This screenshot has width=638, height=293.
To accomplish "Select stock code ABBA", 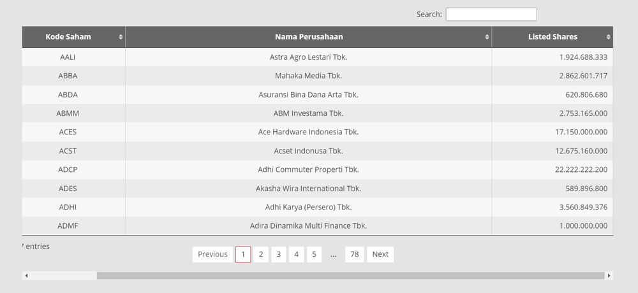I will [68, 76].
